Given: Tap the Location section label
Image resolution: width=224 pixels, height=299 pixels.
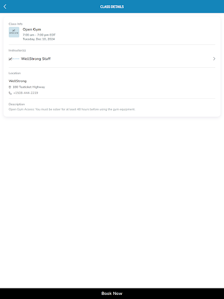Looking at the screenshot, I should (15, 73).
